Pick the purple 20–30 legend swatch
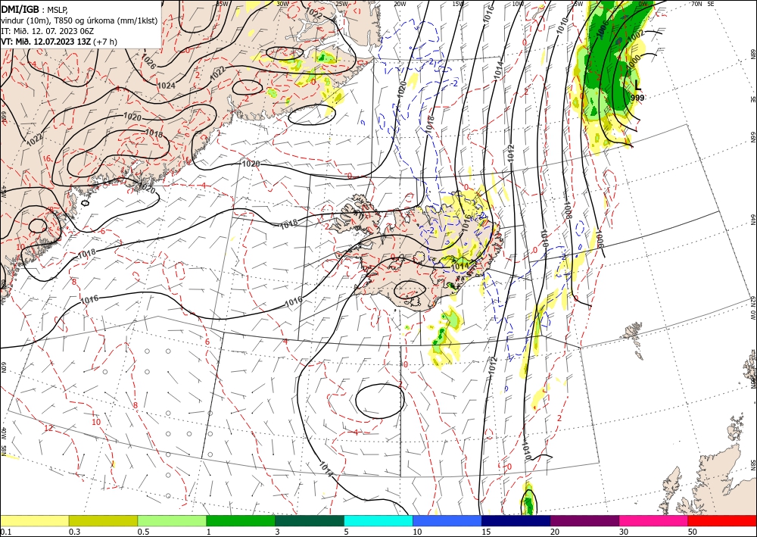This screenshot has height=537, width=757. point(584,520)
